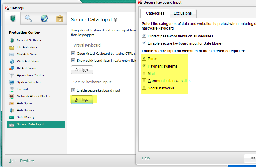
Task: Enable the Mail category checkbox
Action: [x=144, y=73]
